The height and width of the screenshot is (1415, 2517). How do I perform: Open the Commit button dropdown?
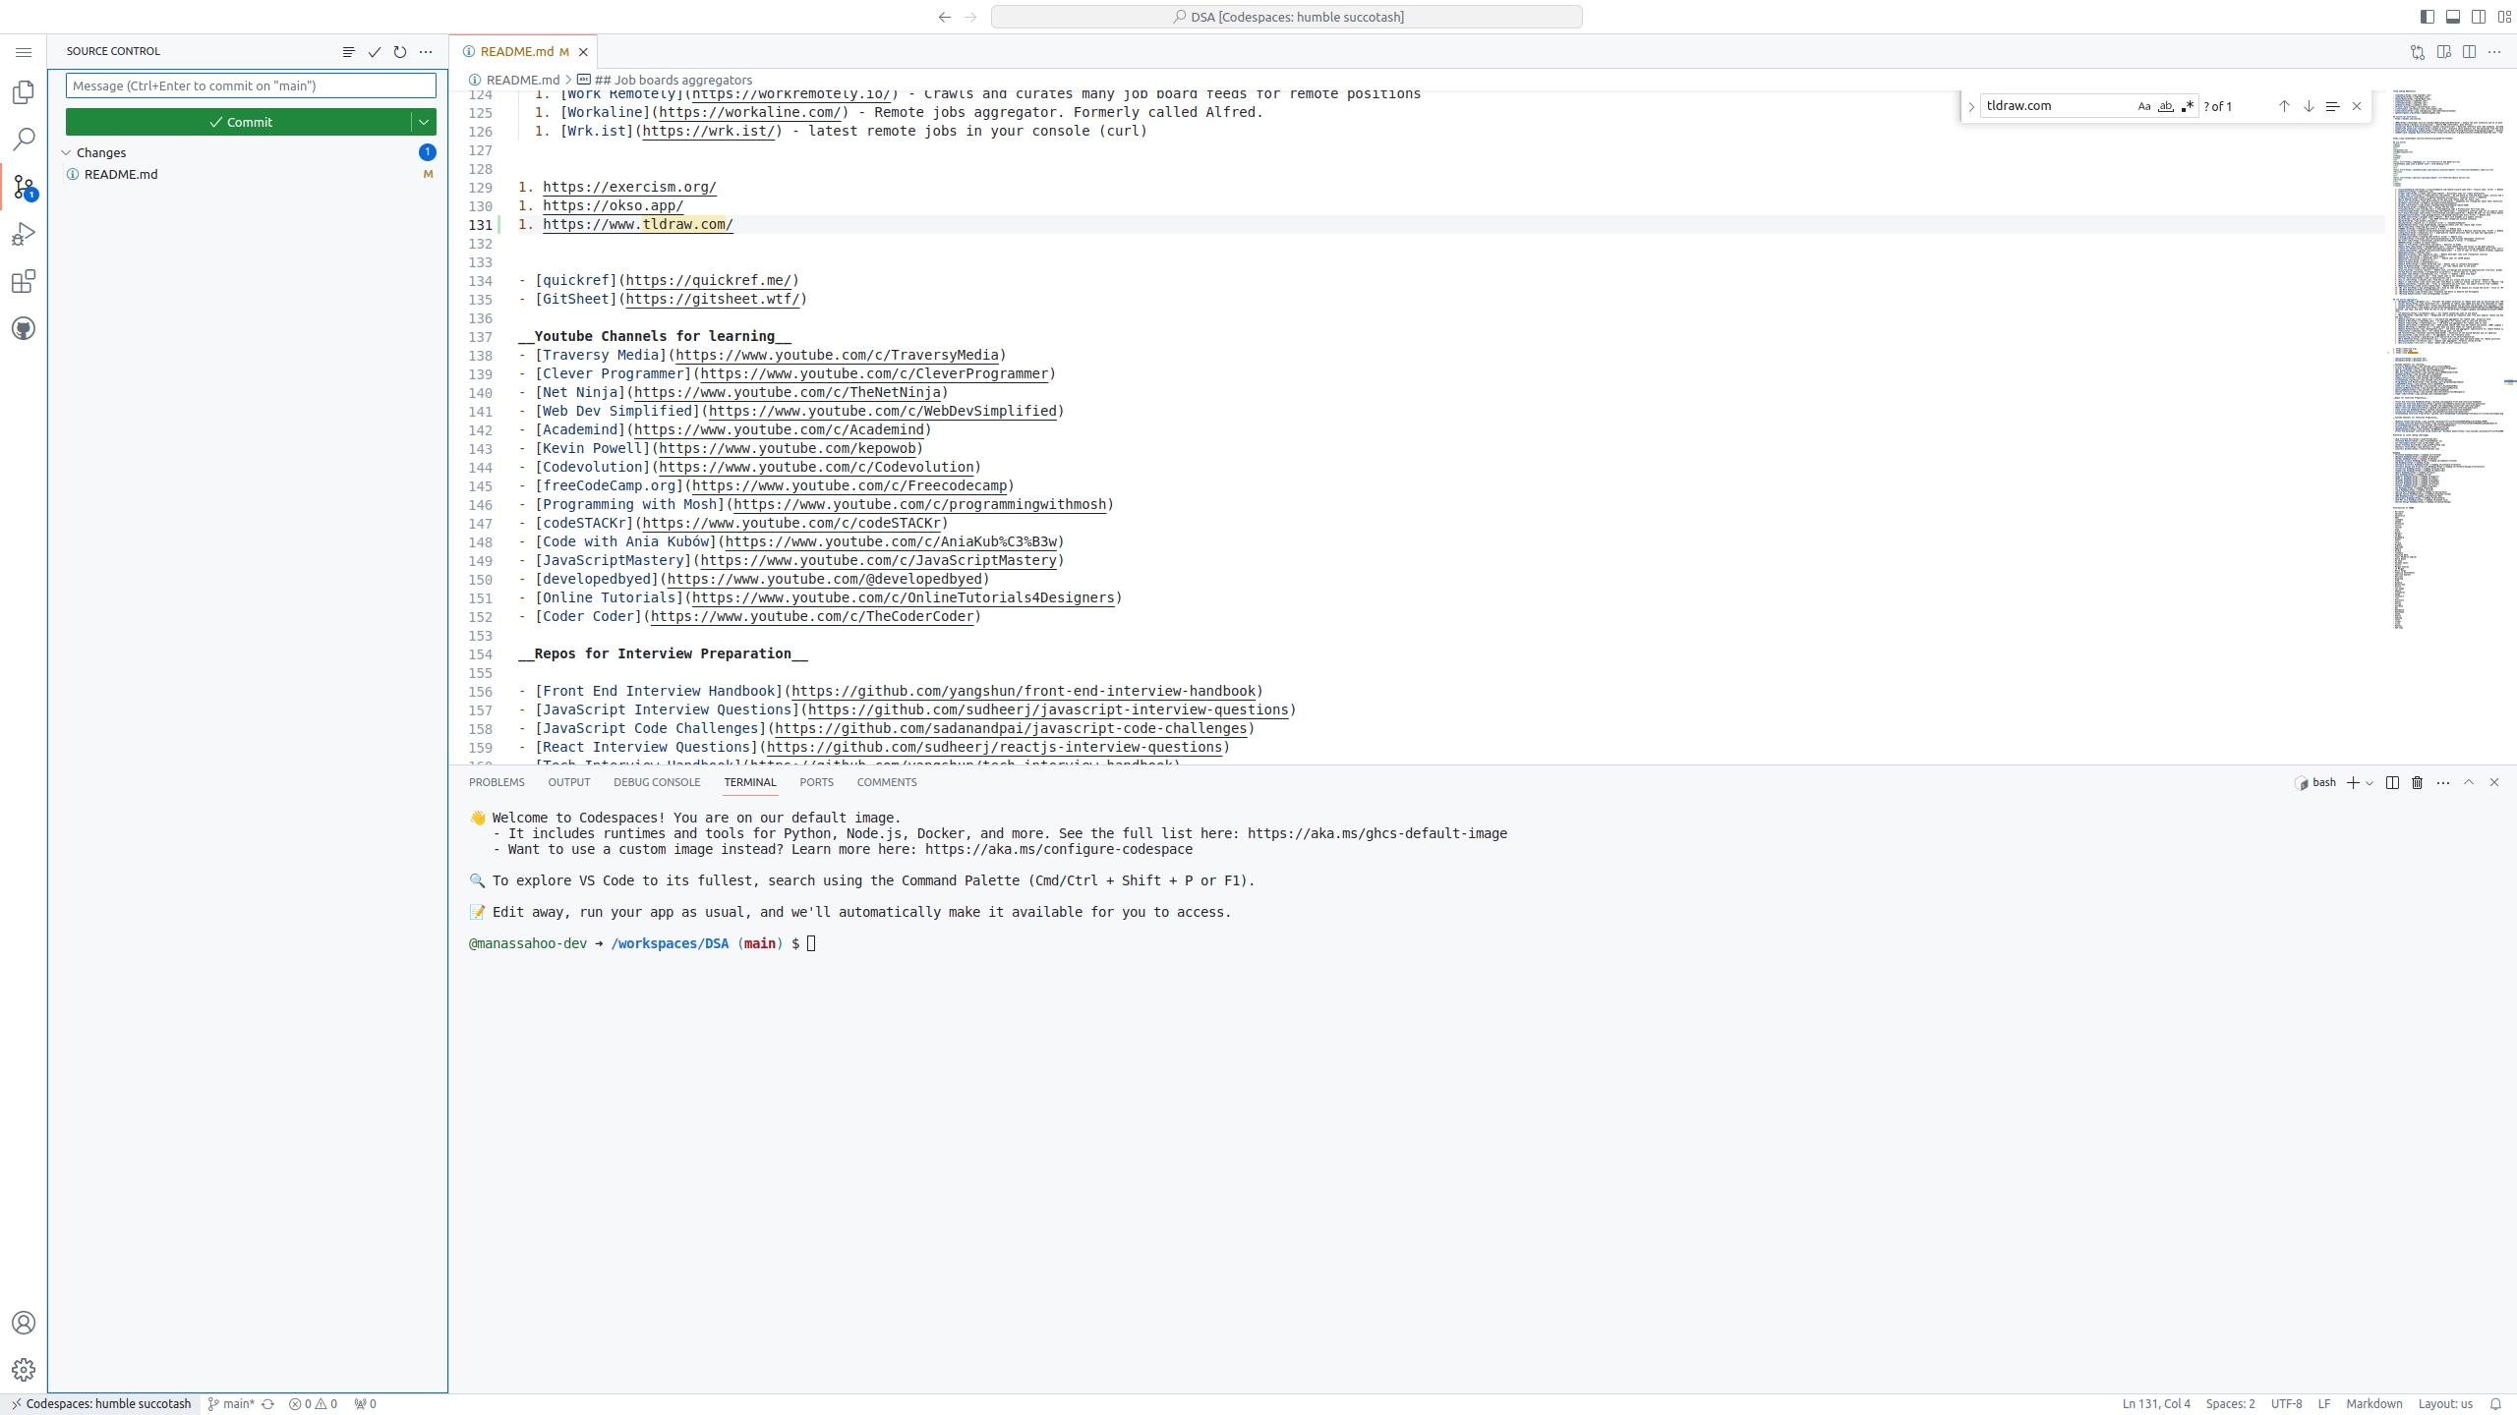point(423,122)
